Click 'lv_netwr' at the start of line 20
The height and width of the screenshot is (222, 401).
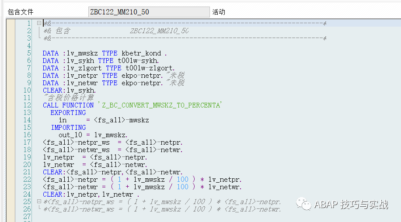click(x=59, y=164)
